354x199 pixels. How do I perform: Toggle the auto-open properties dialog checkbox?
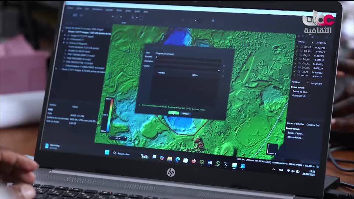139,104
